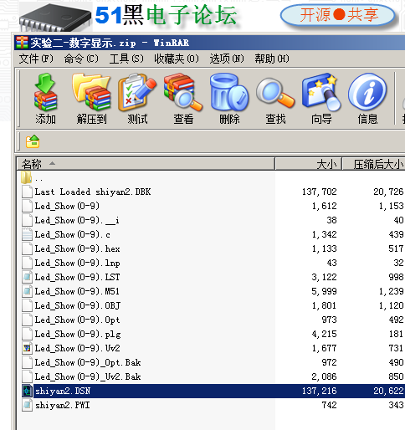Viewport: 405px width, 430px height.
Task: Select the Led_Show(0-9).c file name
Action: (72, 234)
